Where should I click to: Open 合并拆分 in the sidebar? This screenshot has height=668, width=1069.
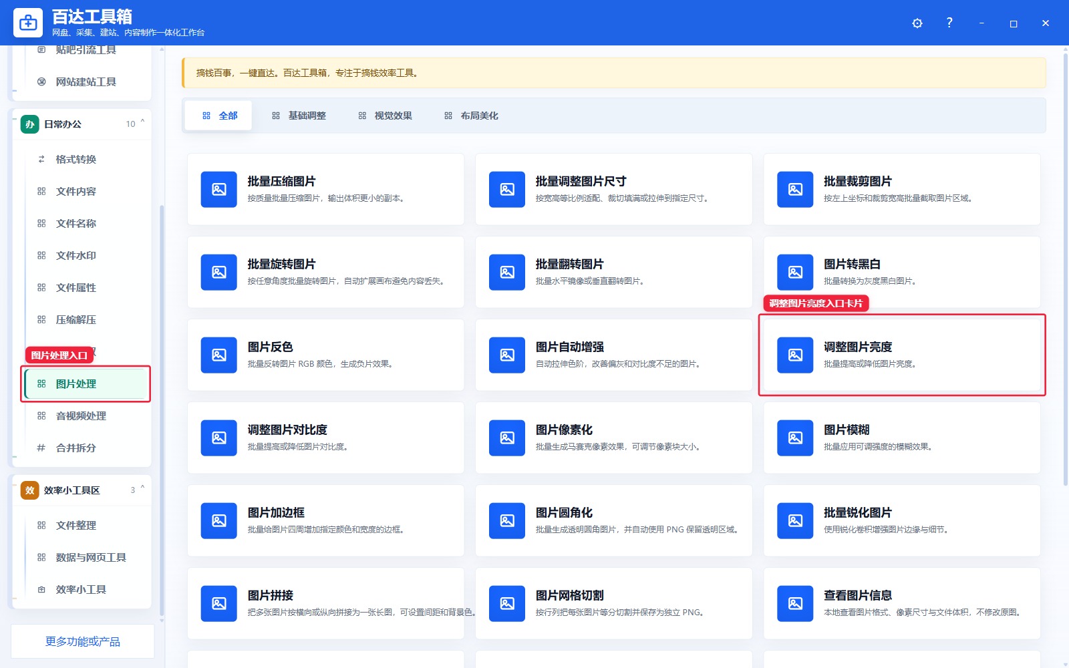[86, 448]
